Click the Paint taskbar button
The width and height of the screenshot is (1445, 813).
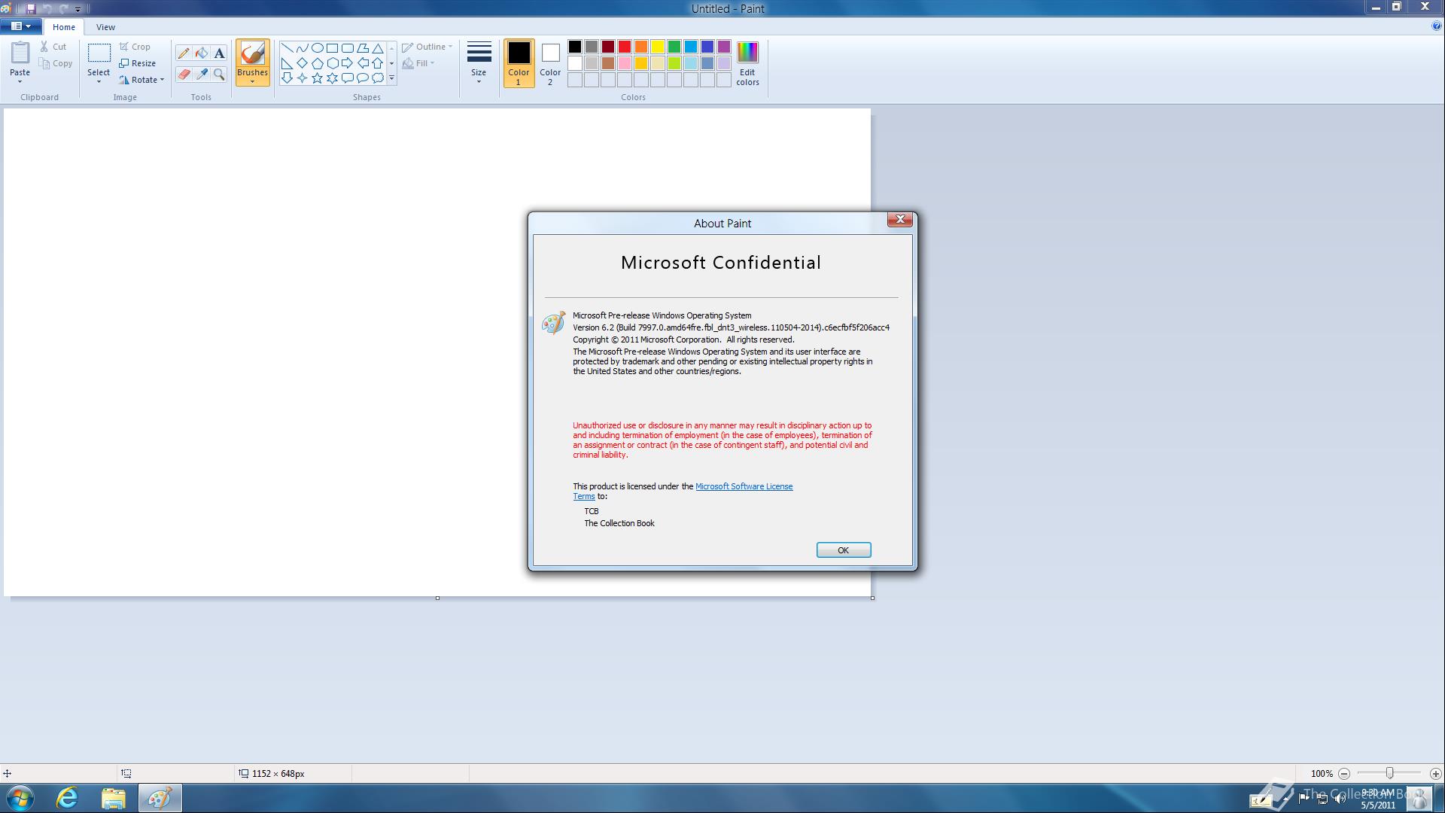click(160, 798)
